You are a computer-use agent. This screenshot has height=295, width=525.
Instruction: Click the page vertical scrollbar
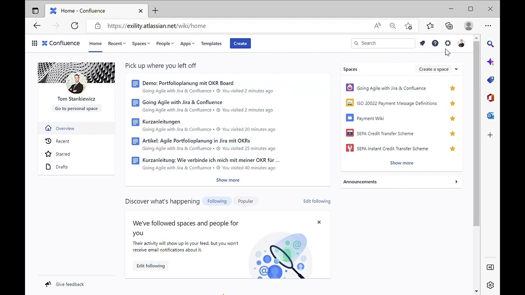pyautogui.click(x=476, y=133)
